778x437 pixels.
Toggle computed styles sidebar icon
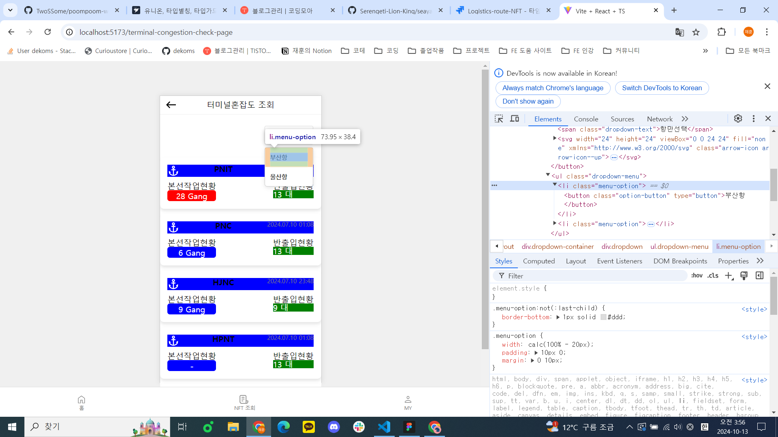tap(759, 276)
